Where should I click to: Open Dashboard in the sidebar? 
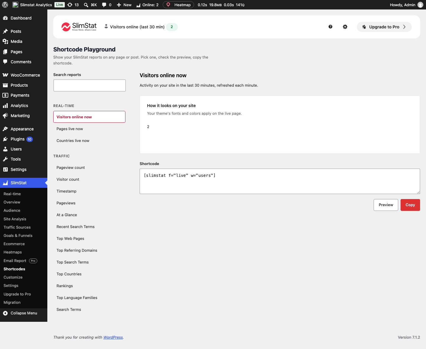click(x=24, y=18)
